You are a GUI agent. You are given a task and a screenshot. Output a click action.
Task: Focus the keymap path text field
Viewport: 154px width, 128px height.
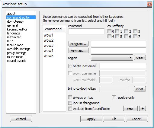click(x=118, y=50)
